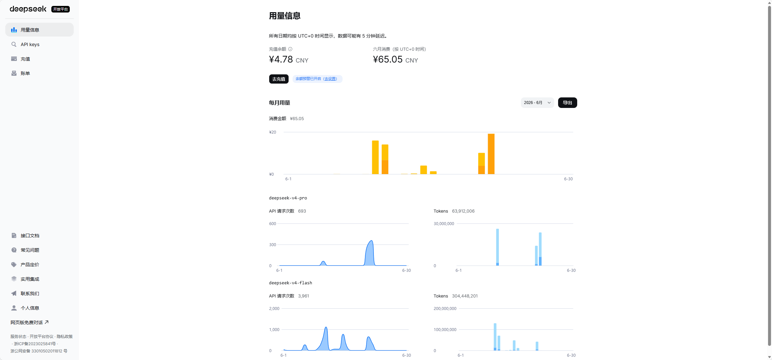The width and height of the screenshot is (772, 360).
Task: Click the info icon beside 充值余额
Action: click(x=290, y=49)
